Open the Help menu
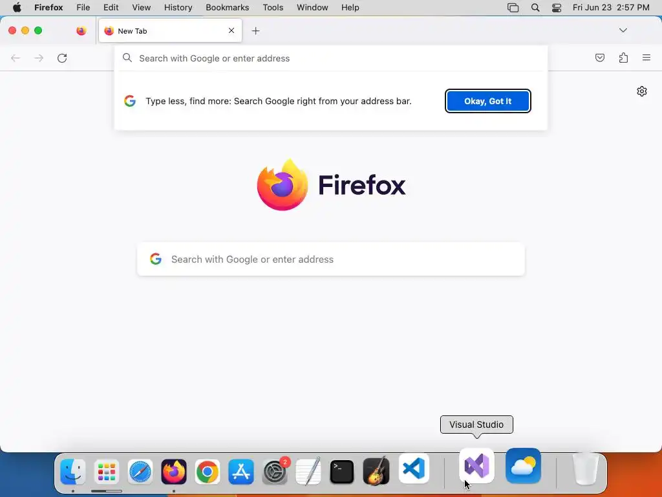Image resolution: width=662 pixels, height=497 pixels. 350,8
